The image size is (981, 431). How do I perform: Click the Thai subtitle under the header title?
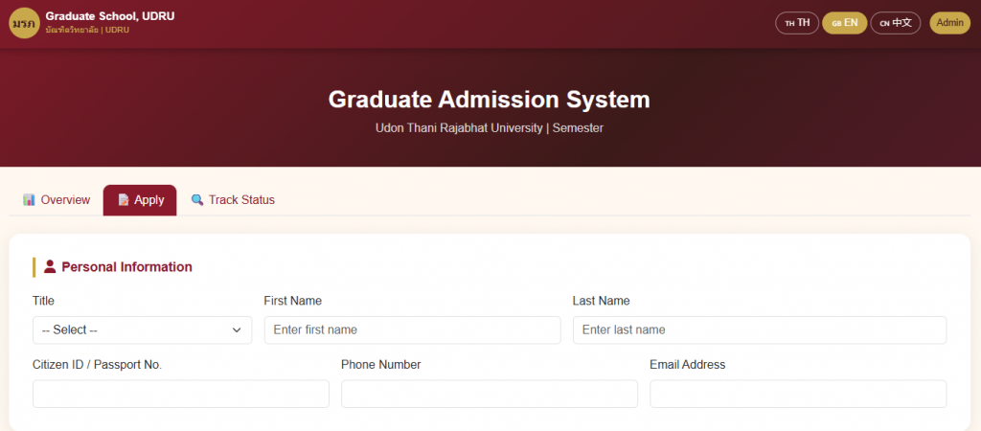tap(87, 31)
